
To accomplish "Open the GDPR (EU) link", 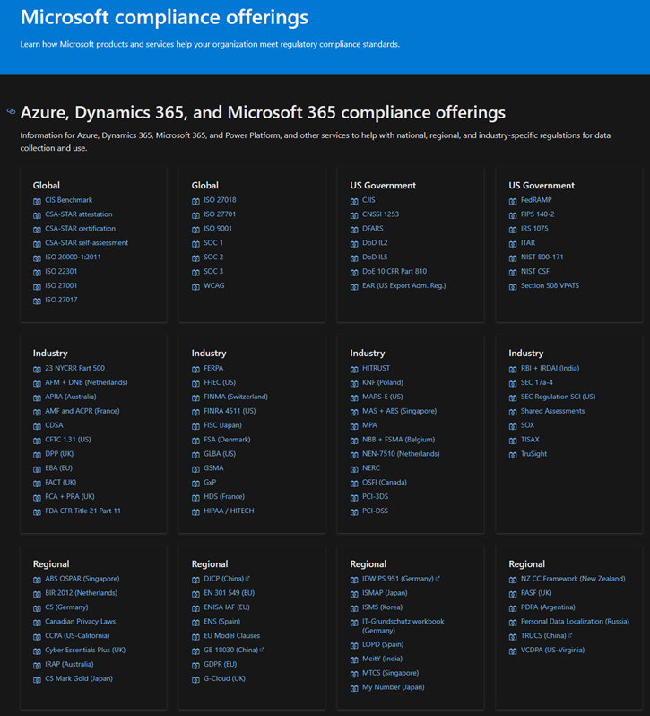I will pos(221,664).
